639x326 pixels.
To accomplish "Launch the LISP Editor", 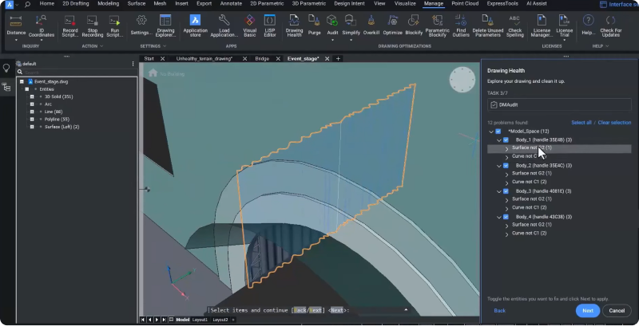I will 270,23.
